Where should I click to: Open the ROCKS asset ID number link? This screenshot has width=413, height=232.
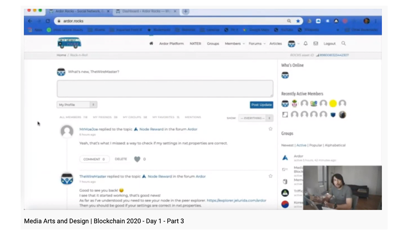tap(334, 55)
